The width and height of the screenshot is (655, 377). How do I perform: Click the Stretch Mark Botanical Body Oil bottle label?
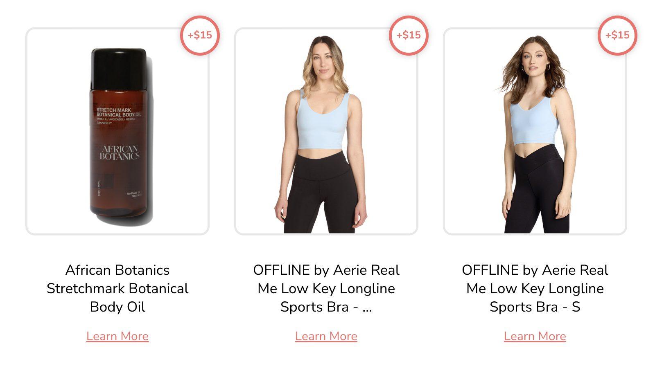[118, 112]
